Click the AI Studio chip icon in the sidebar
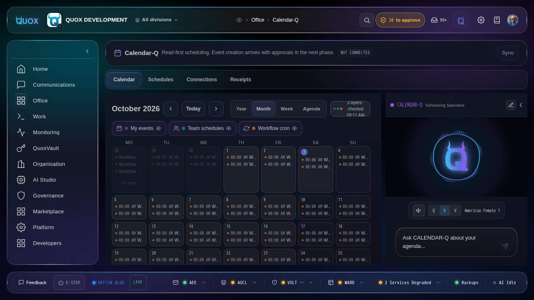Viewport: 534px width, 300px height. point(21,180)
